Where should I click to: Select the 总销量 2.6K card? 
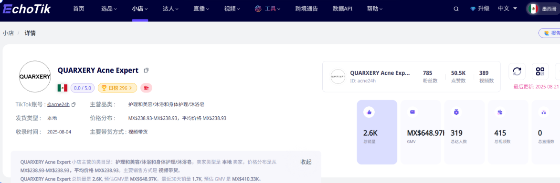point(377,132)
